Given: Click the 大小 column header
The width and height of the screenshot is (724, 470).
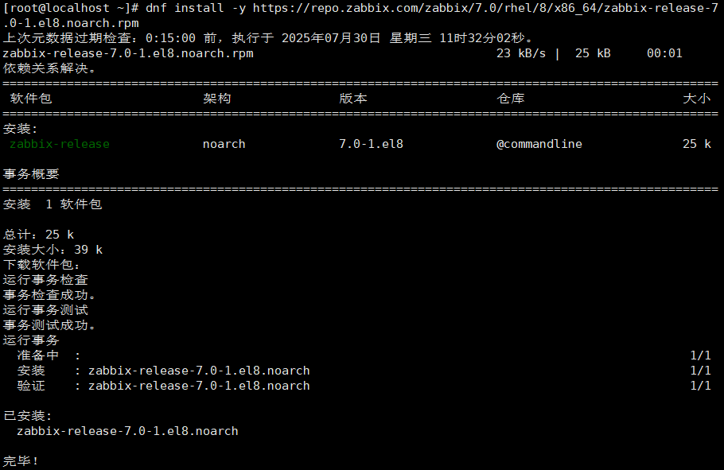Looking at the screenshot, I should click(697, 99).
